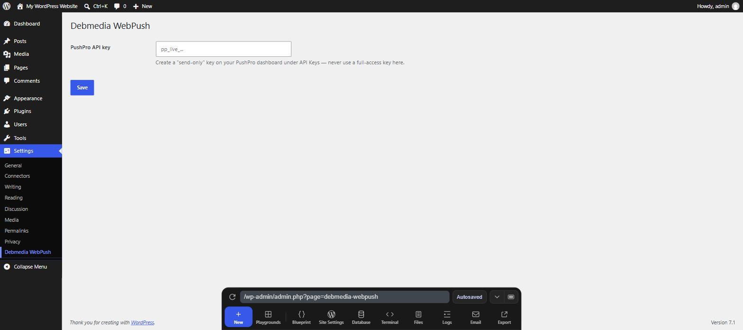Open the Files tool

point(418,317)
